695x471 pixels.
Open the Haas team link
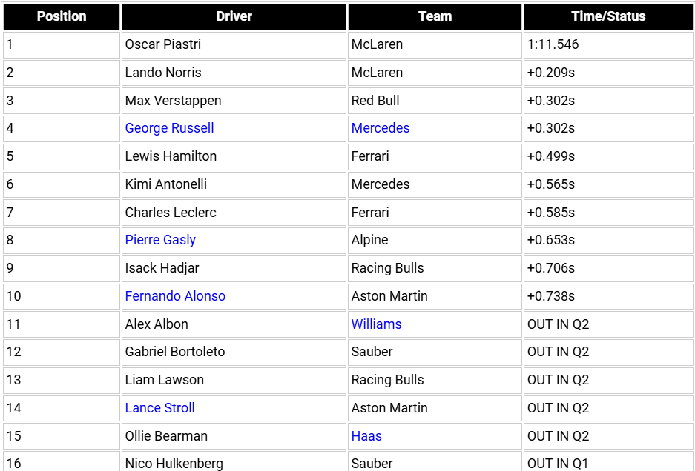(366, 436)
